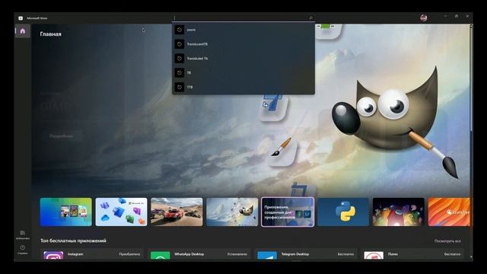Click the iTunes app title

point(393,254)
